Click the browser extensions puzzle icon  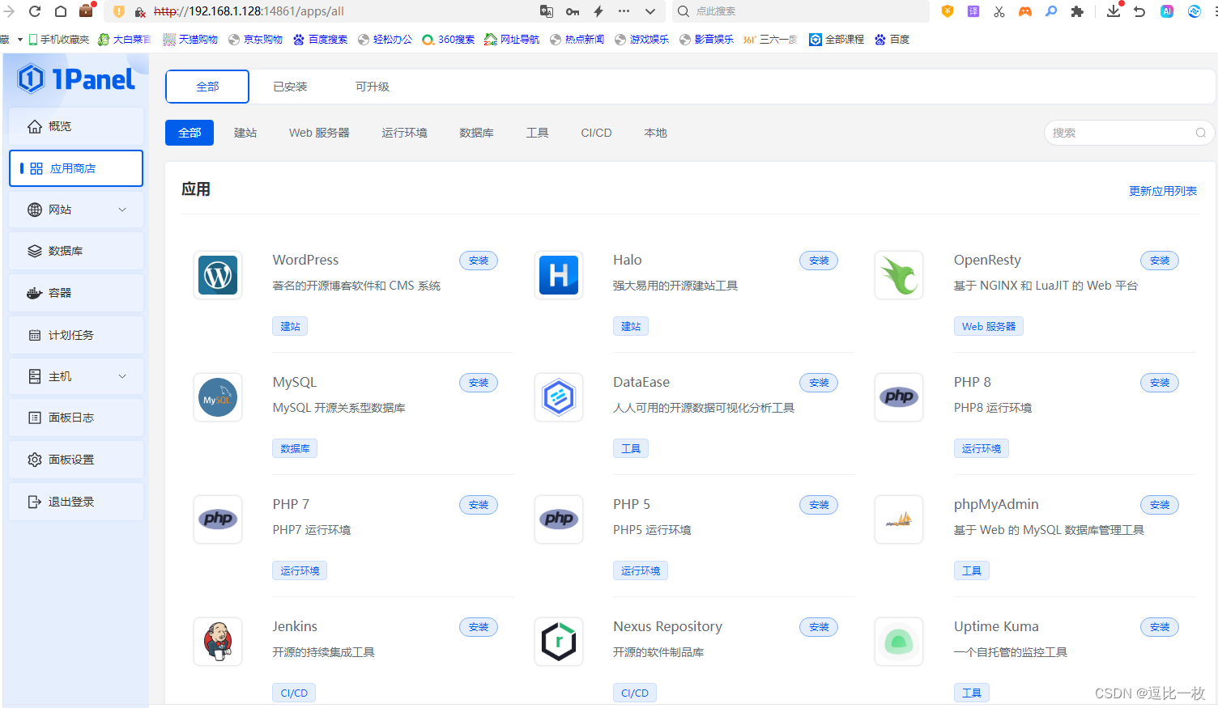point(1077,11)
